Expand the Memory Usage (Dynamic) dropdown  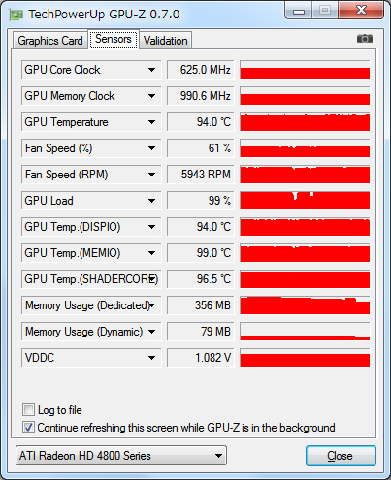[151, 332]
